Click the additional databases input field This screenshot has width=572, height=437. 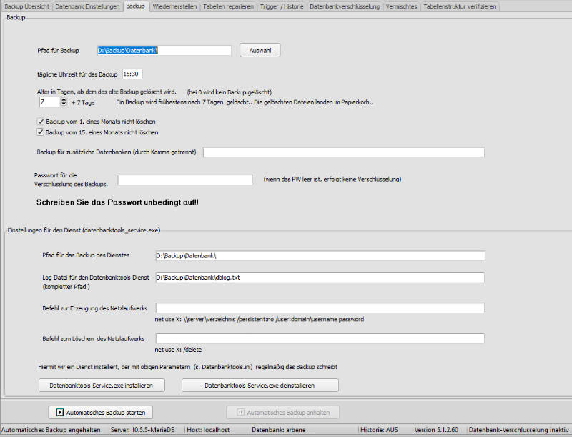343,152
